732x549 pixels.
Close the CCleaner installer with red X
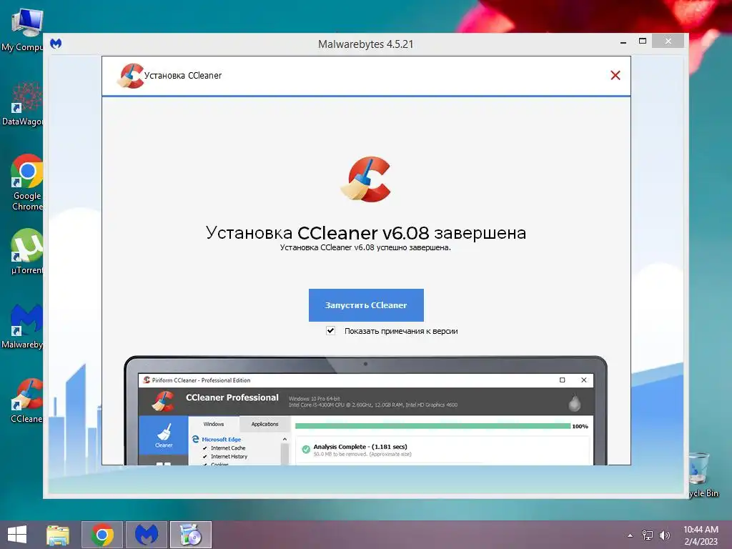615,75
